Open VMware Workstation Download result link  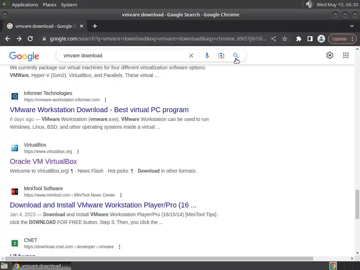coord(99,110)
